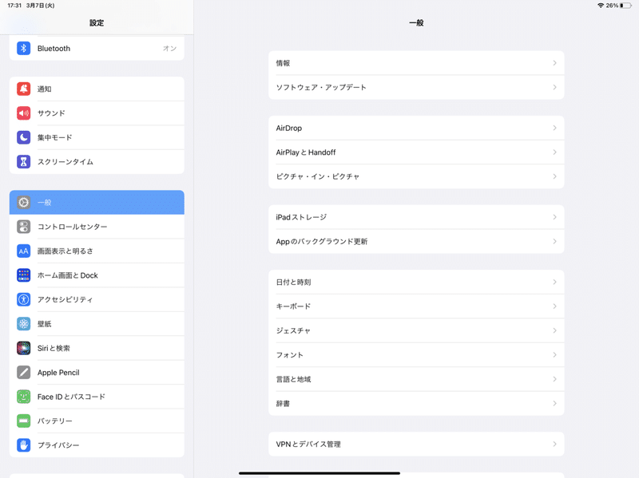Select 通知 in settings sidebar

(x=97, y=89)
